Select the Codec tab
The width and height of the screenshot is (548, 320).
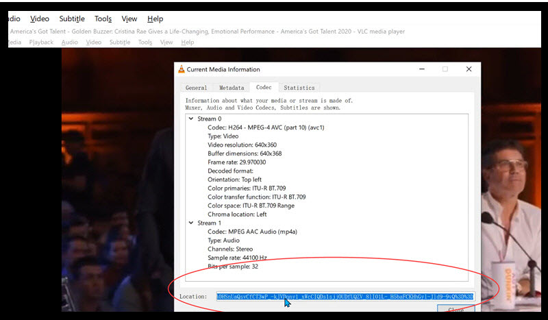(x=264, y=87)
